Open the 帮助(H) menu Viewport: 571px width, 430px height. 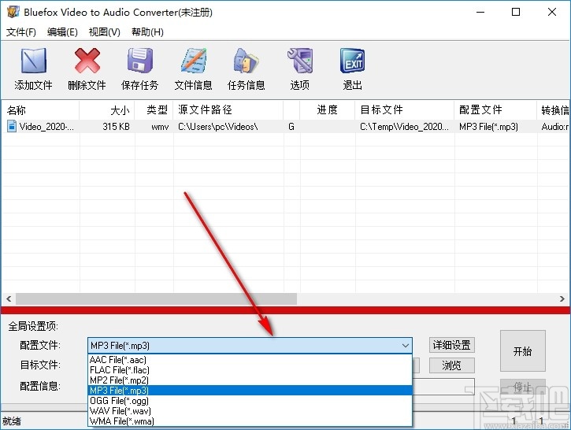click(x=147, y=32)
